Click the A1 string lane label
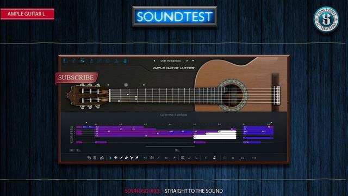The width and height of the screenshot is (348, 196). [x=72, y=136]
